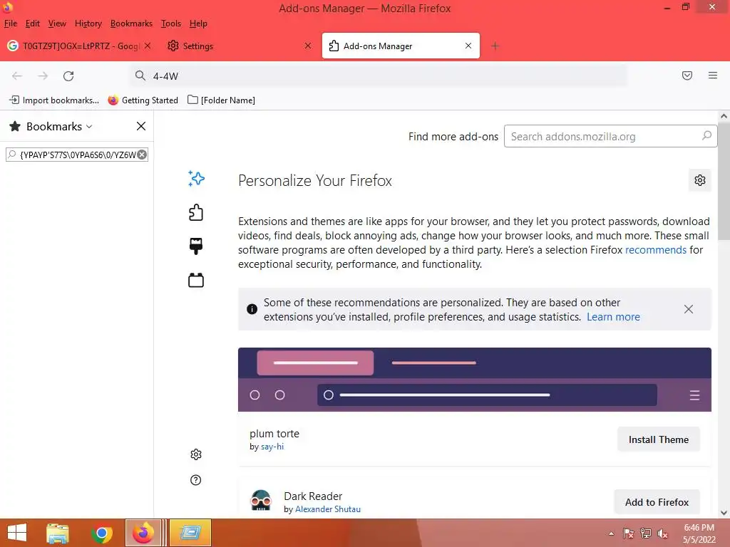
Task: Open Windows Start button
Action: [17, 533]
